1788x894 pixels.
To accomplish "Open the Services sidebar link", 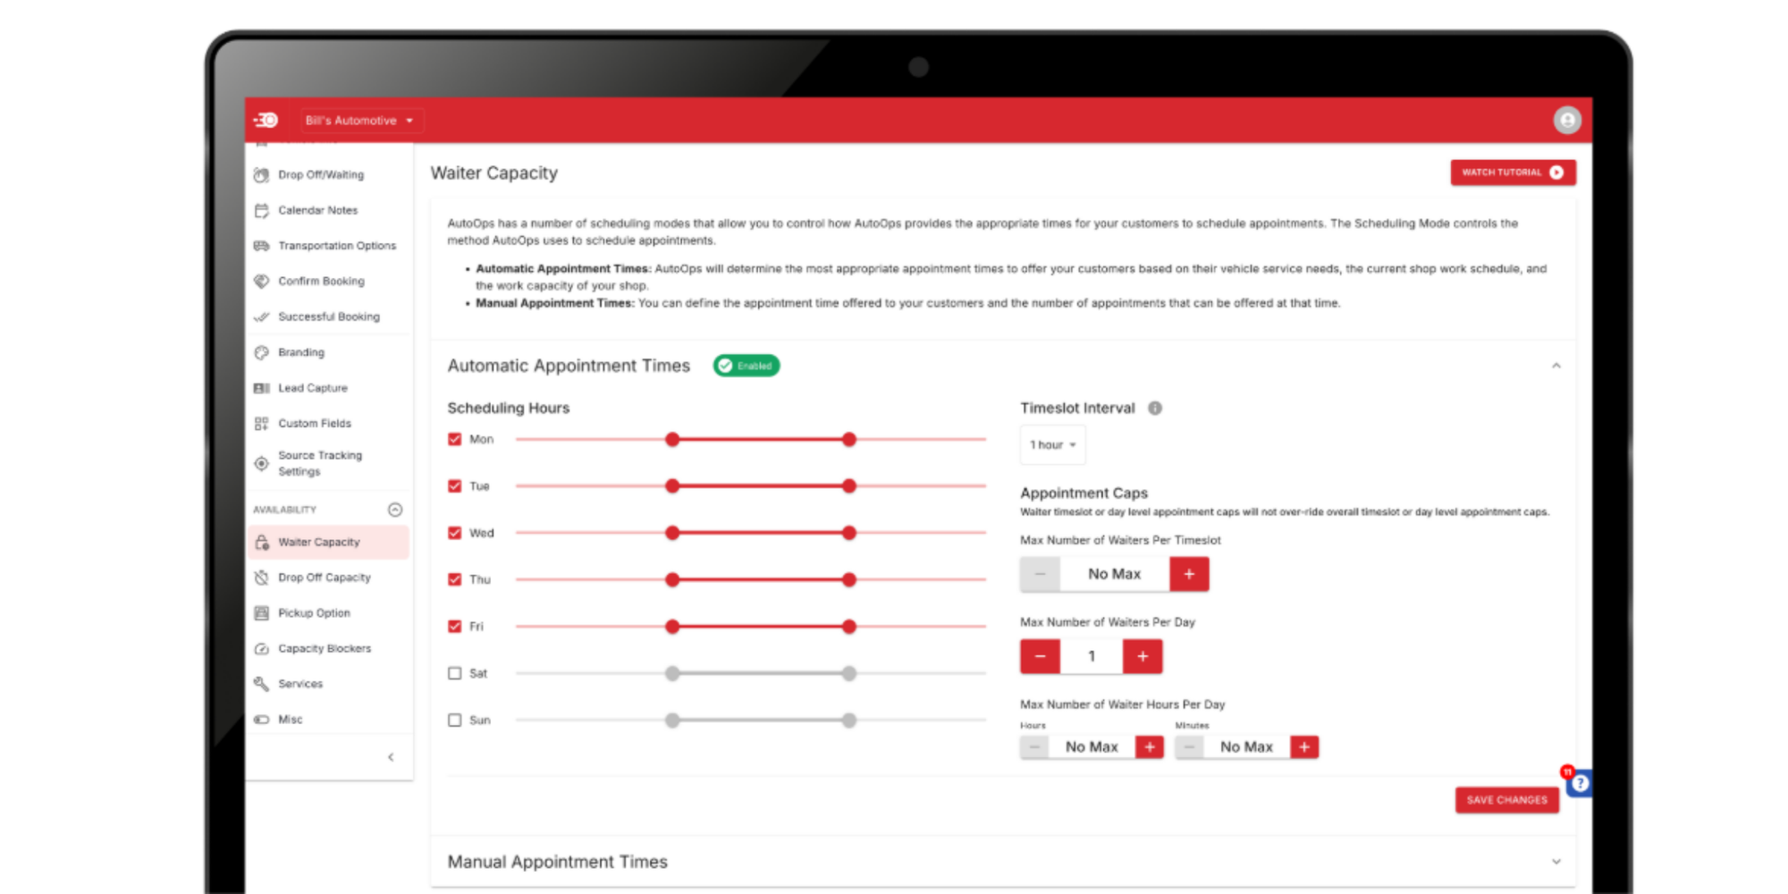I will click(328, 684).
